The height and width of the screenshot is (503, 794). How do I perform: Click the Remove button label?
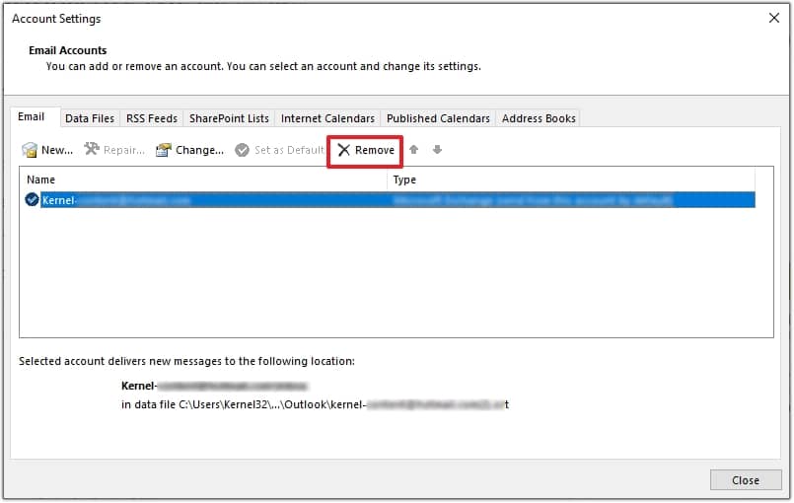375,150
